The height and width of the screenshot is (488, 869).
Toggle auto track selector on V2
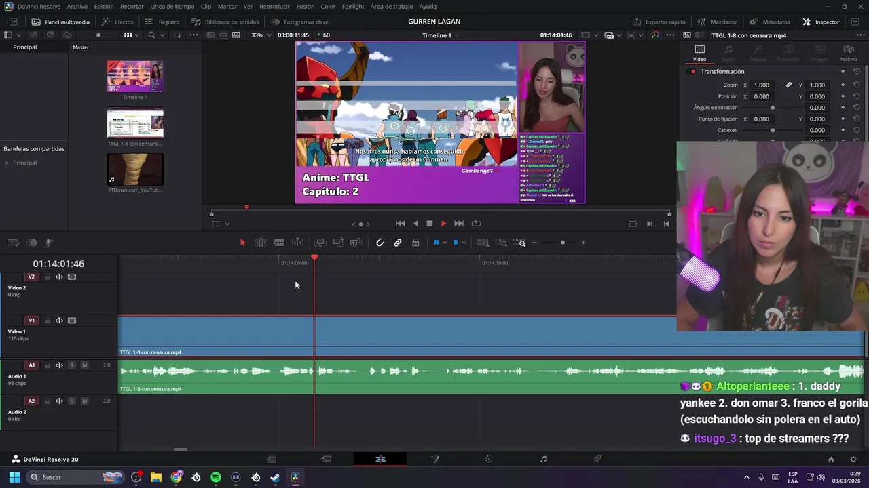59,277
